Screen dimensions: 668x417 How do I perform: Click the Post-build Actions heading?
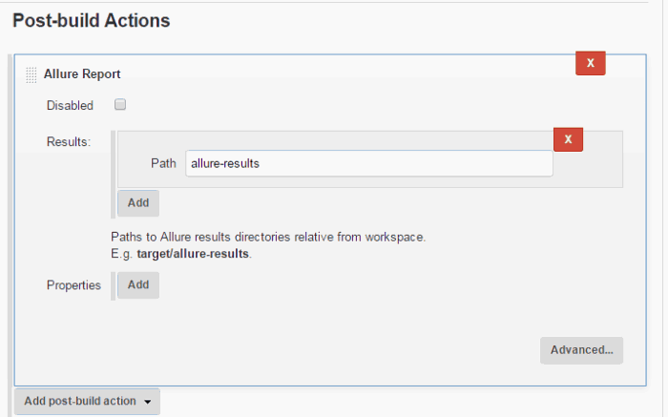[x=92, y=20]
